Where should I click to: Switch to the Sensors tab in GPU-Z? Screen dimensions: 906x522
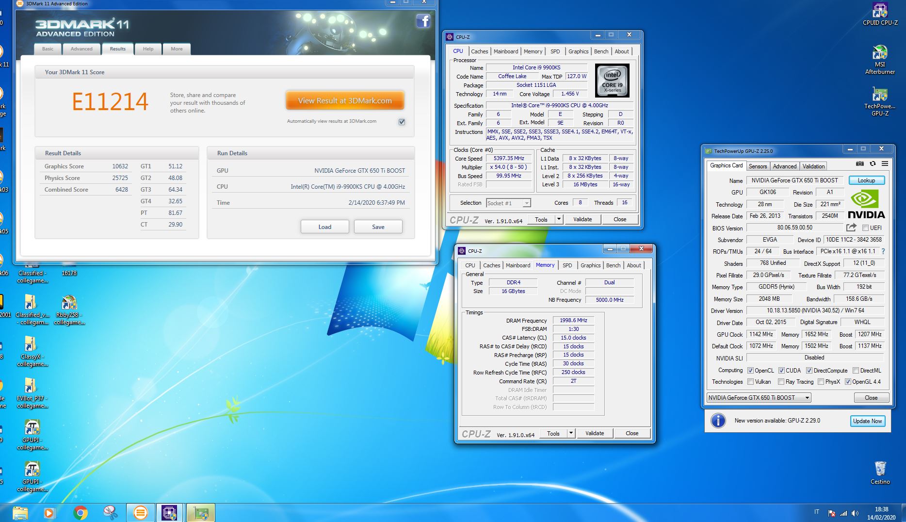pyautogui.click(x=758, y=166)
